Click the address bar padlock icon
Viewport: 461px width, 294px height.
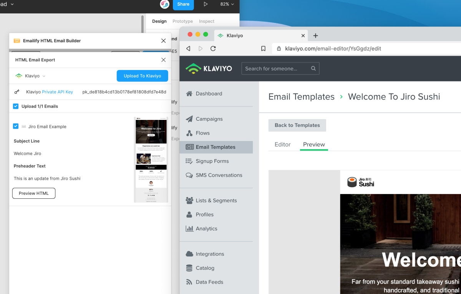point(279,49)
